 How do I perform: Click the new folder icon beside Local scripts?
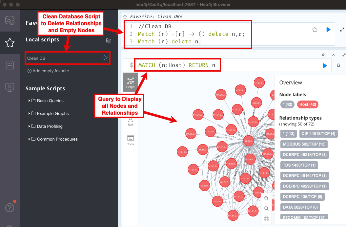[x=109, y=41]
